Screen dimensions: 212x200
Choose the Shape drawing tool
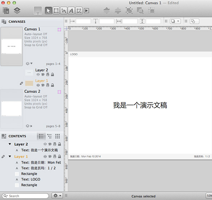(x=56, y=11)
